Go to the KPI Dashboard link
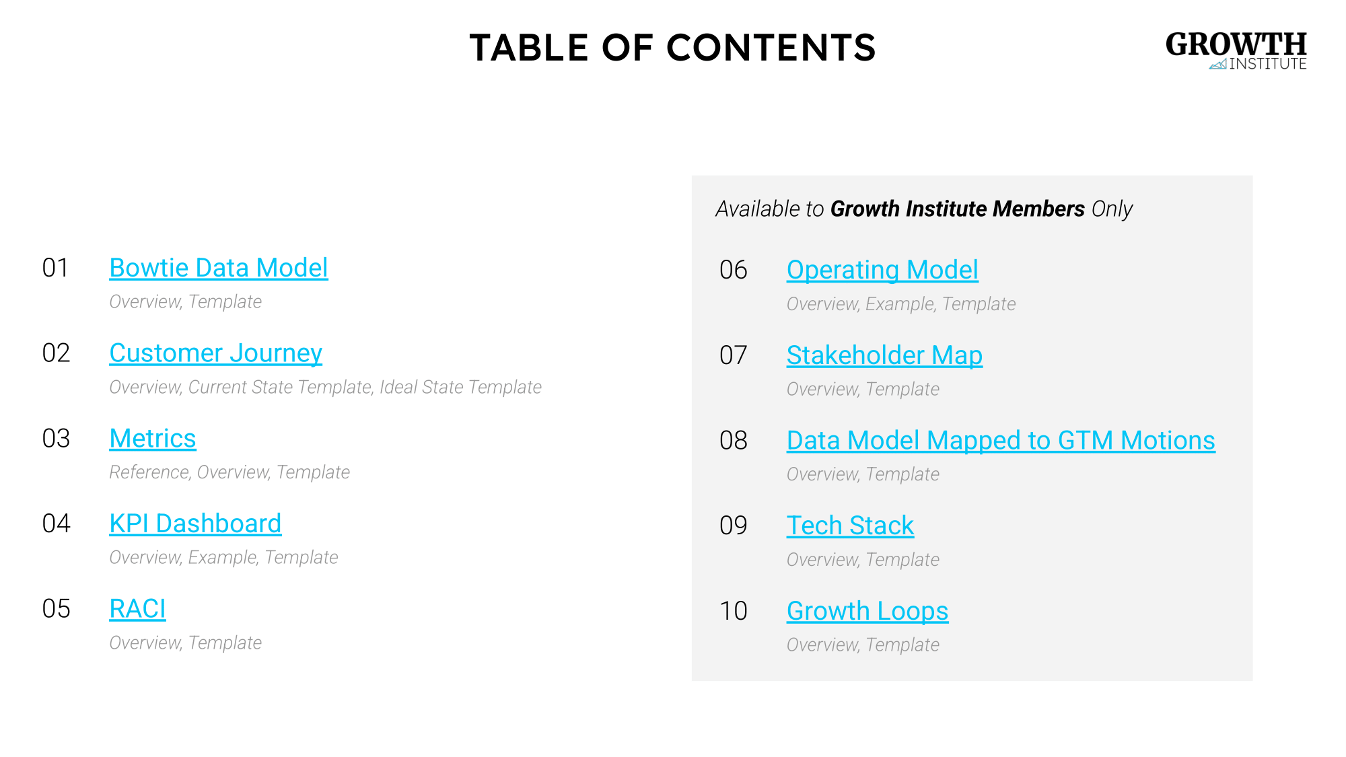This screenshot has height=757, width=1346. (195, 524)
